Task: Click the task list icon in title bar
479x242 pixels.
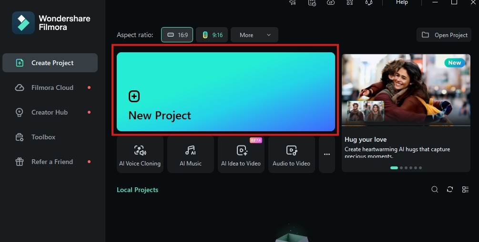Action: (312, 2)
